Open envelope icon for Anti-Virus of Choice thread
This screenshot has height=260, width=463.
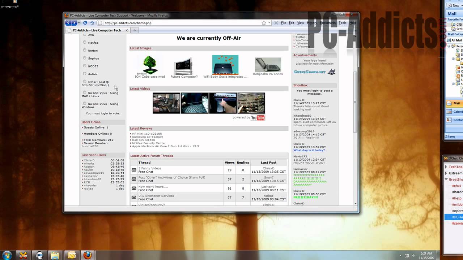(x=134, y=179)
